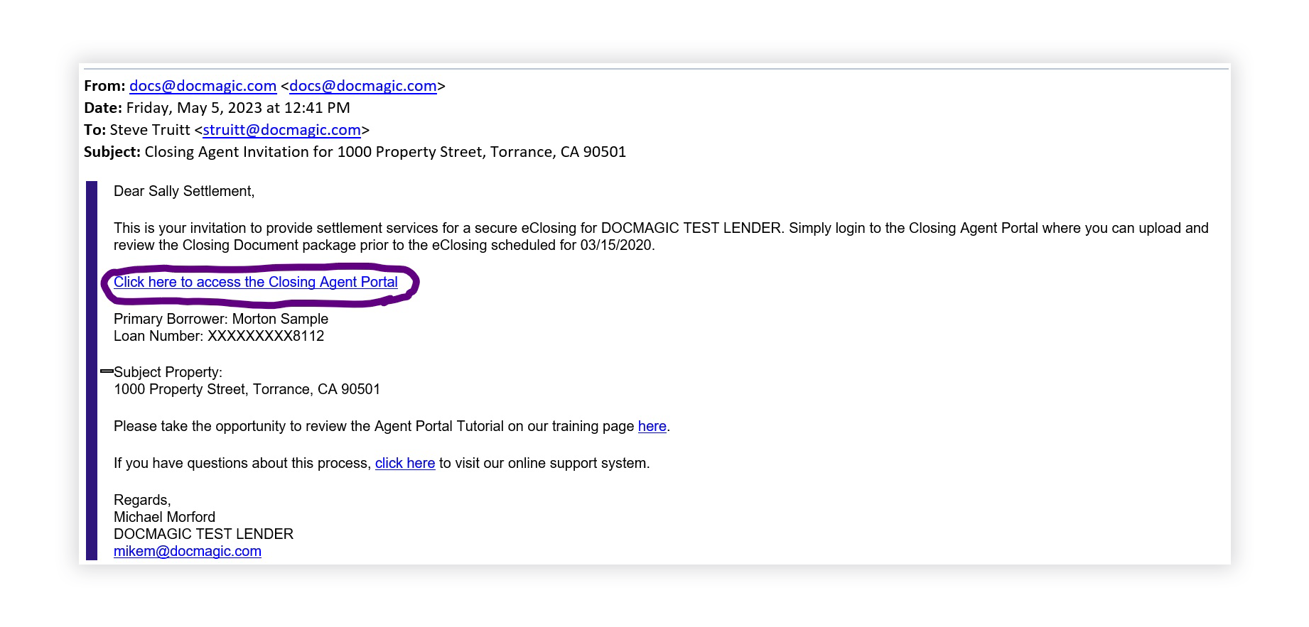Click the purple vertical quote bar
The height and width of the screenshot is (627, 1309).
click(x=91, y=369)
